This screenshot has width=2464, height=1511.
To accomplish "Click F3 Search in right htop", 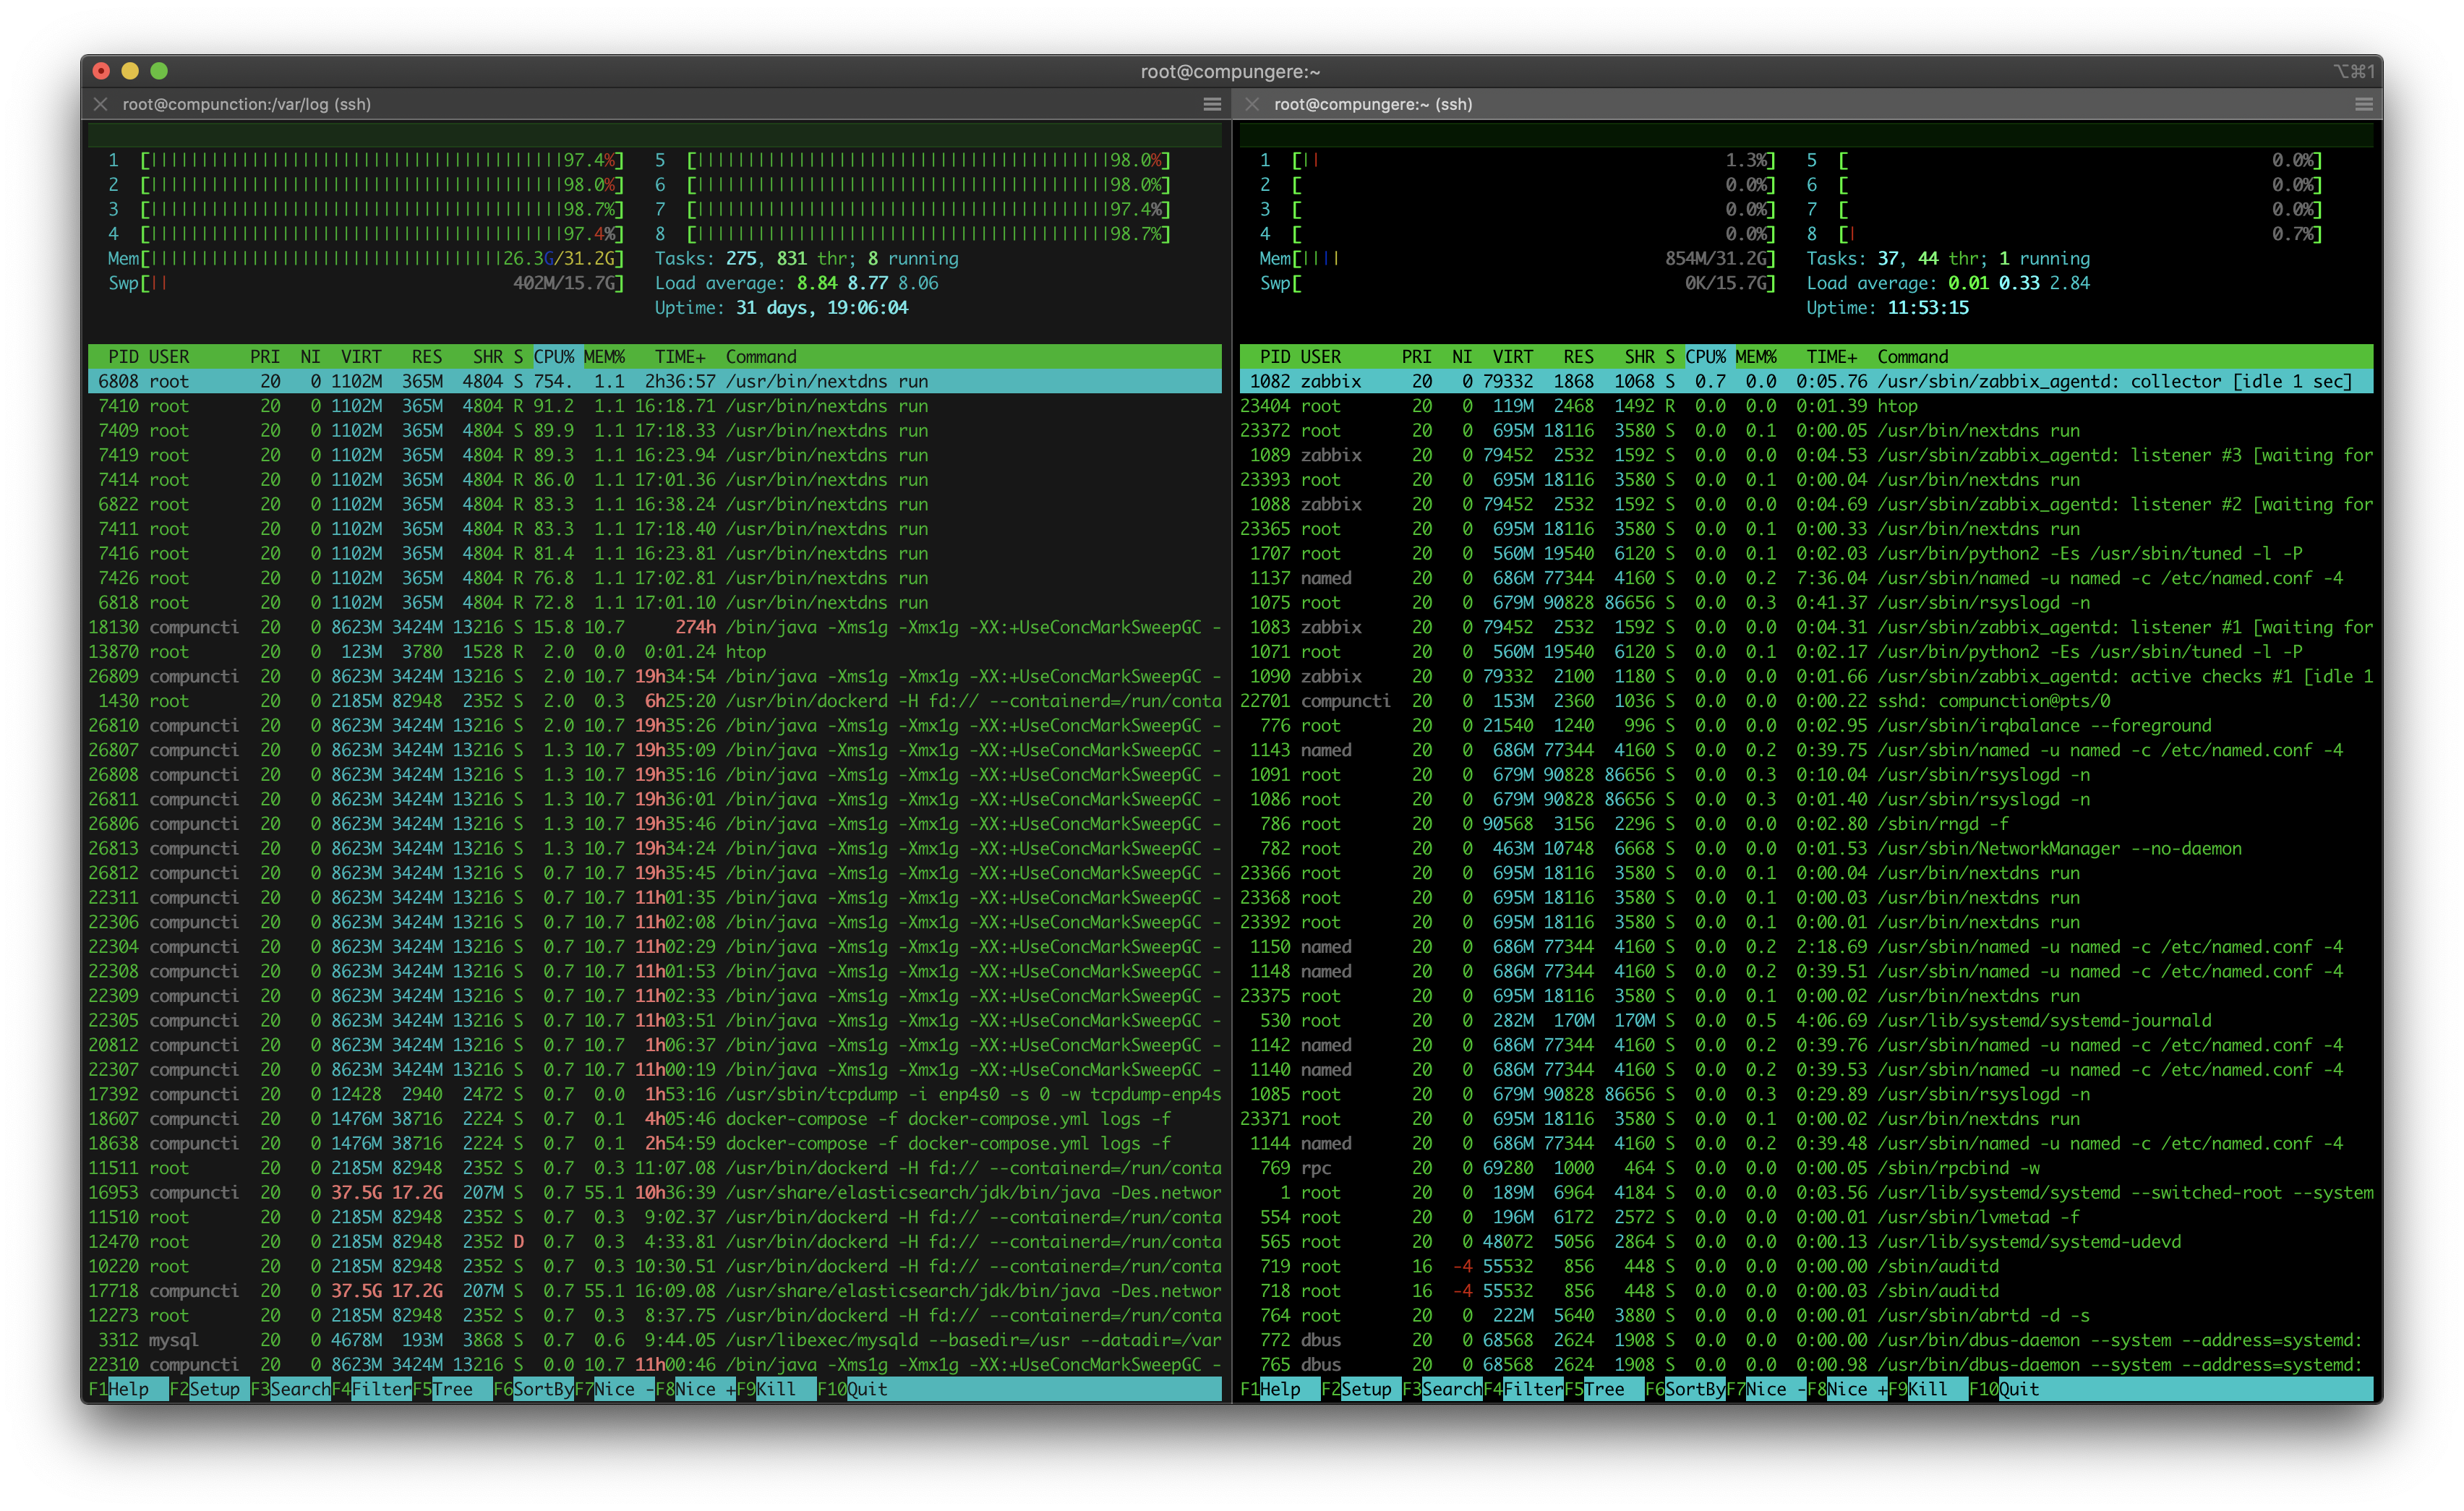I will (1443, 1389).
